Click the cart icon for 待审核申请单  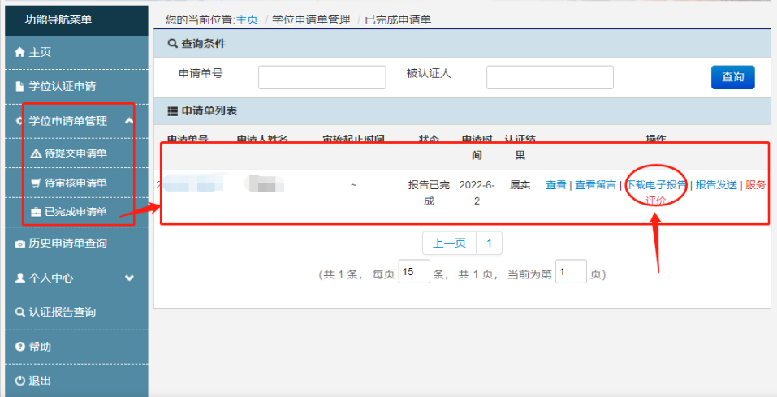35,183
